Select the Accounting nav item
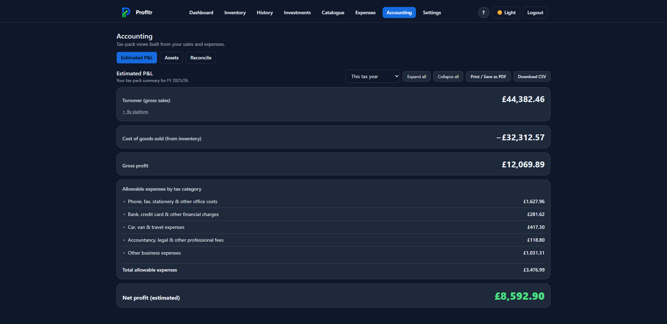This screenshot has width=667, height=324. tap(399, 13)
